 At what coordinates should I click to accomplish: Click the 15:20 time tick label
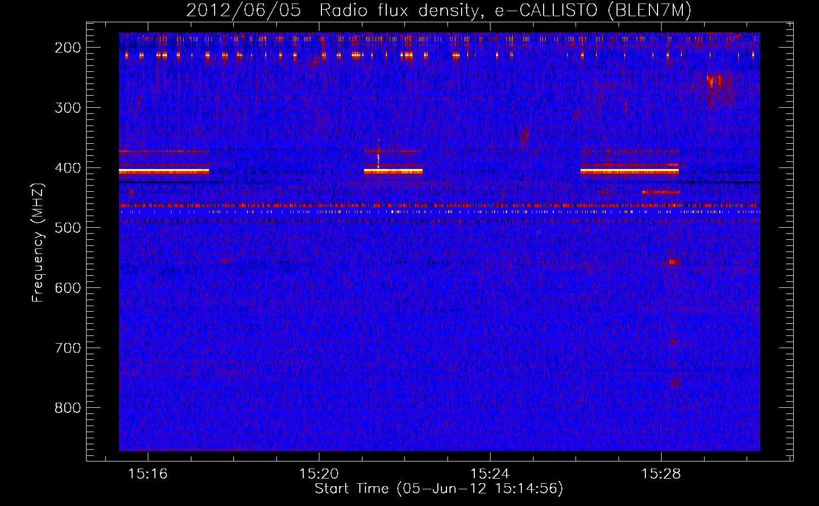point(319,474)
